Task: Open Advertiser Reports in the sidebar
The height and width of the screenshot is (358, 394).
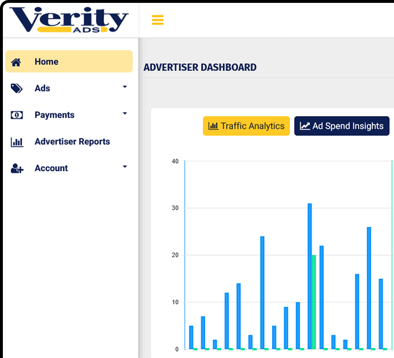Action: click(72, 142)
